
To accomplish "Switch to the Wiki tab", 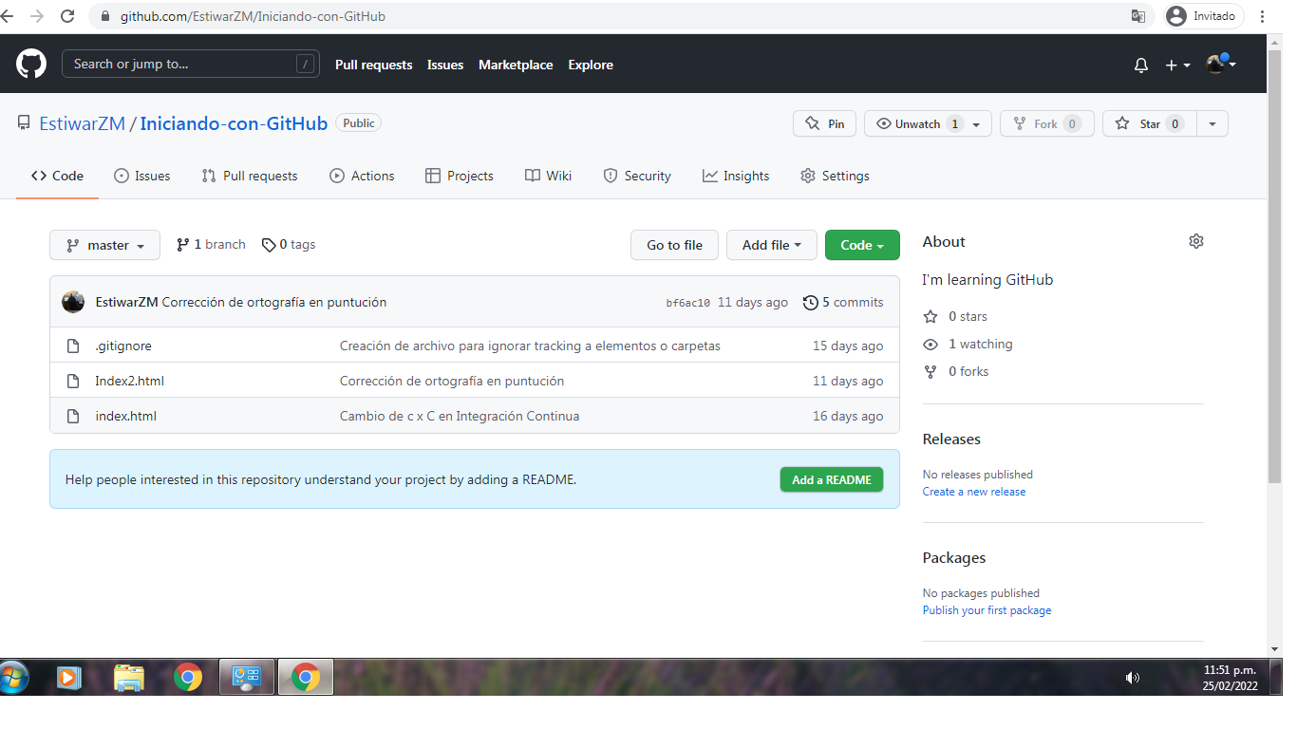I will [x=548, y=176].
